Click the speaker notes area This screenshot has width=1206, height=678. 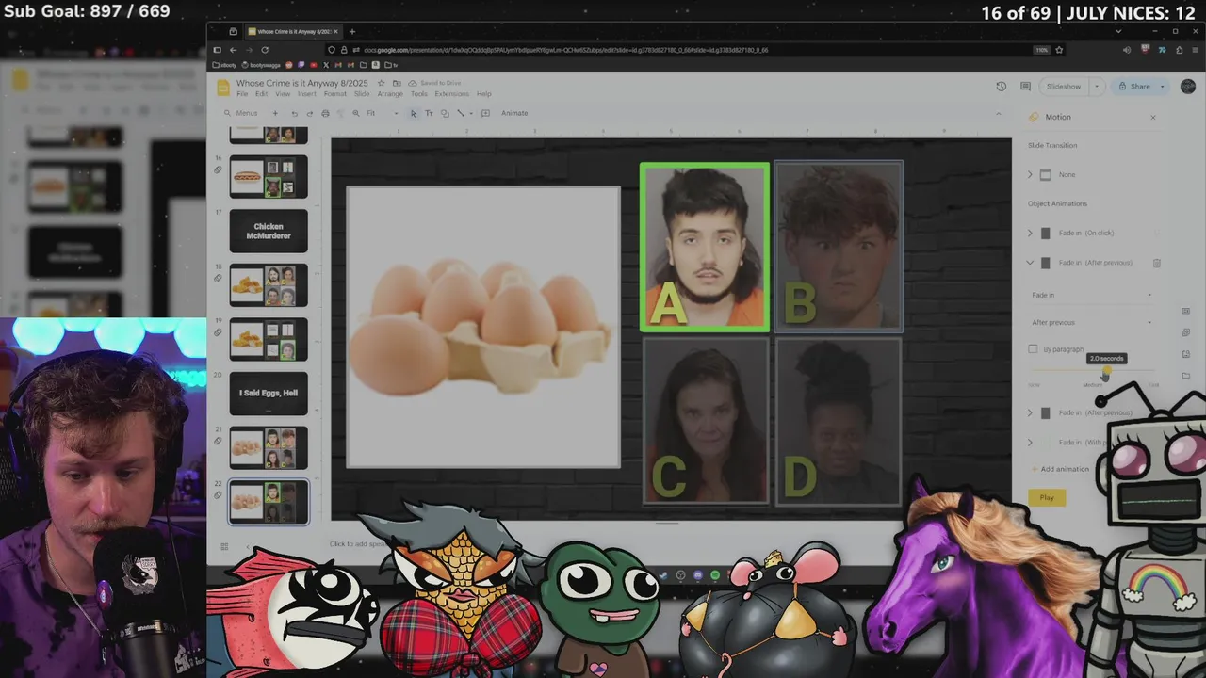[x=356, y=544]
